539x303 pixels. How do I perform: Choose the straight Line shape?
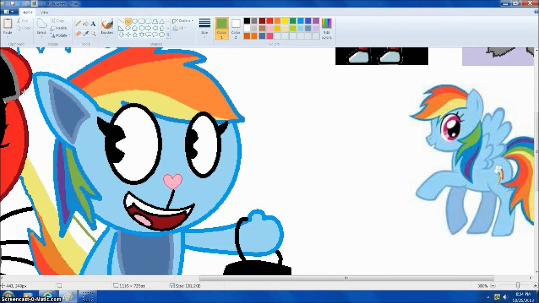point(121,21)
